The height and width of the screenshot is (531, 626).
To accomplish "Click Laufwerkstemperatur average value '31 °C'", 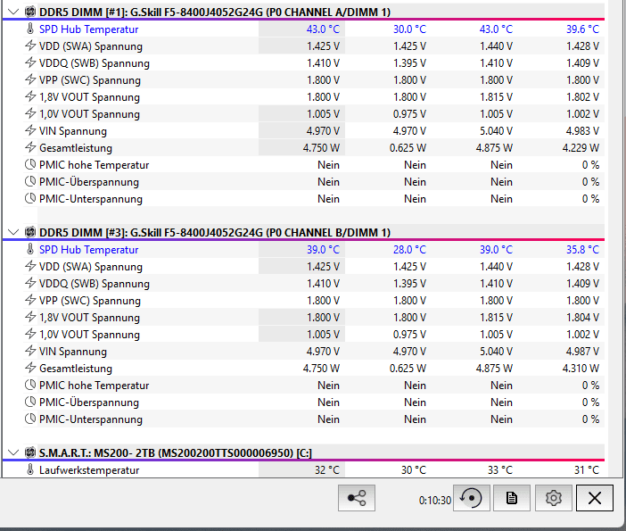I will (x=587, y=470).
